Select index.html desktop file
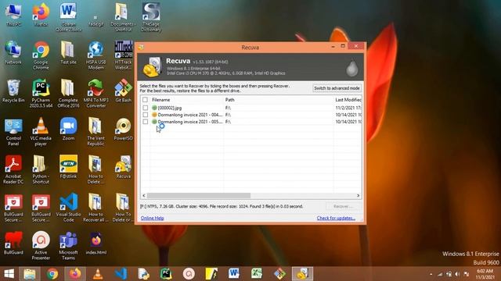The image size is (501, 281). tap(96, 244)
